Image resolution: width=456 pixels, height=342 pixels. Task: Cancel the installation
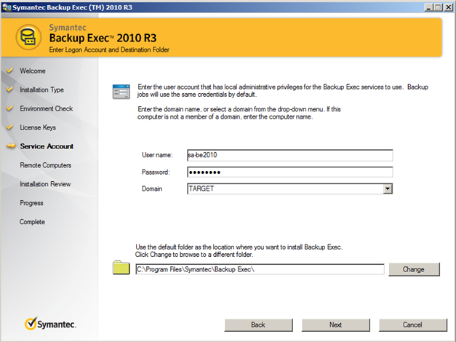pos(412,325)
